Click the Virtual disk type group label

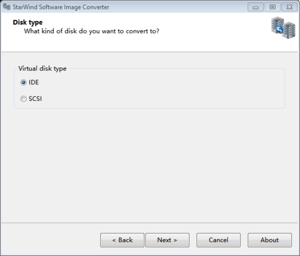pos(42,69)
